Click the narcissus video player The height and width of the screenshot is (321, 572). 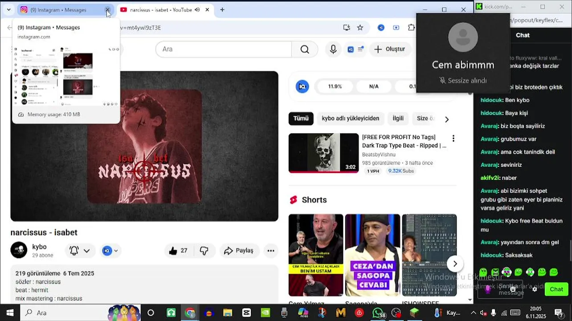144,146
